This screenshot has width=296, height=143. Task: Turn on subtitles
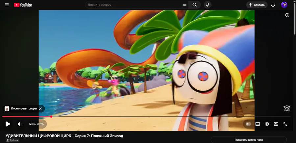point(258,124)
